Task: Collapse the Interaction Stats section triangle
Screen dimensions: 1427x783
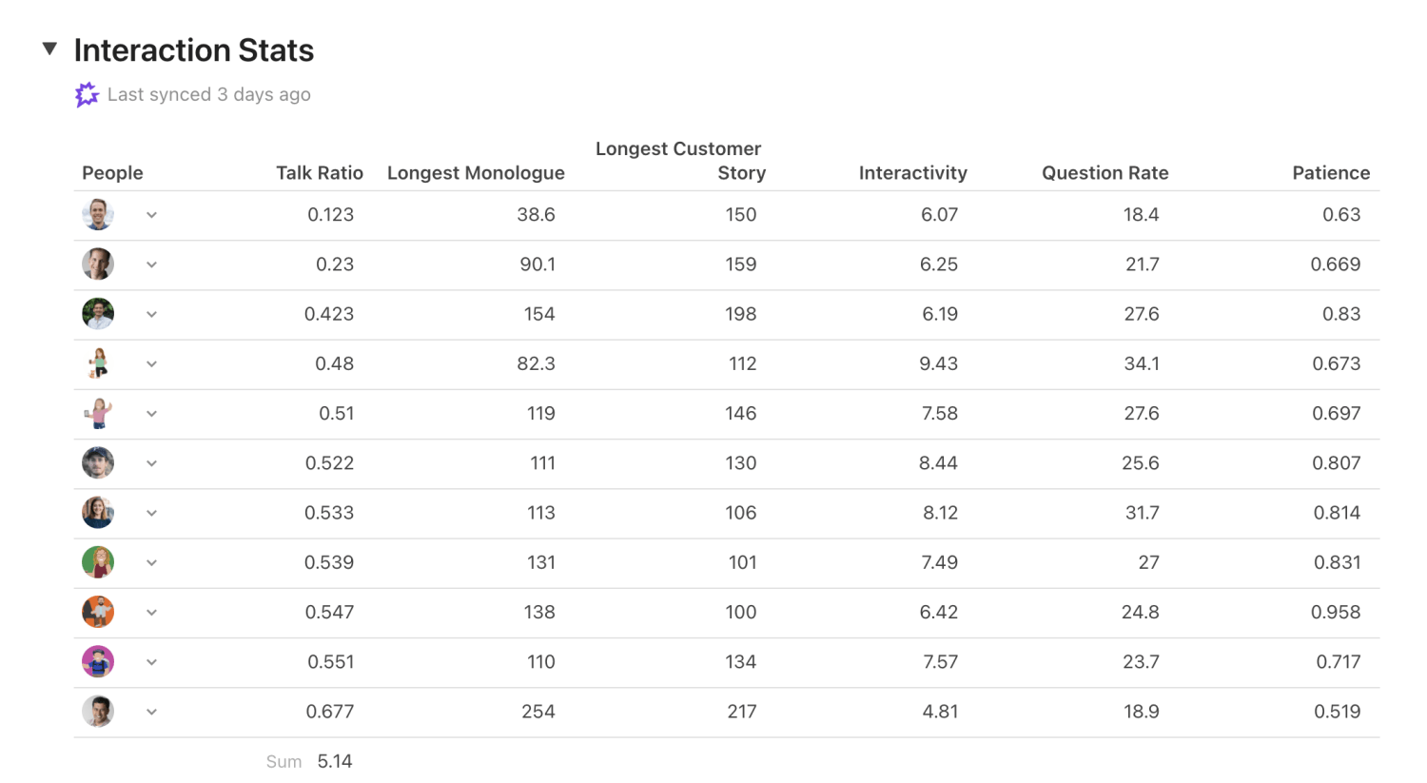Action: tap(50, 49)
